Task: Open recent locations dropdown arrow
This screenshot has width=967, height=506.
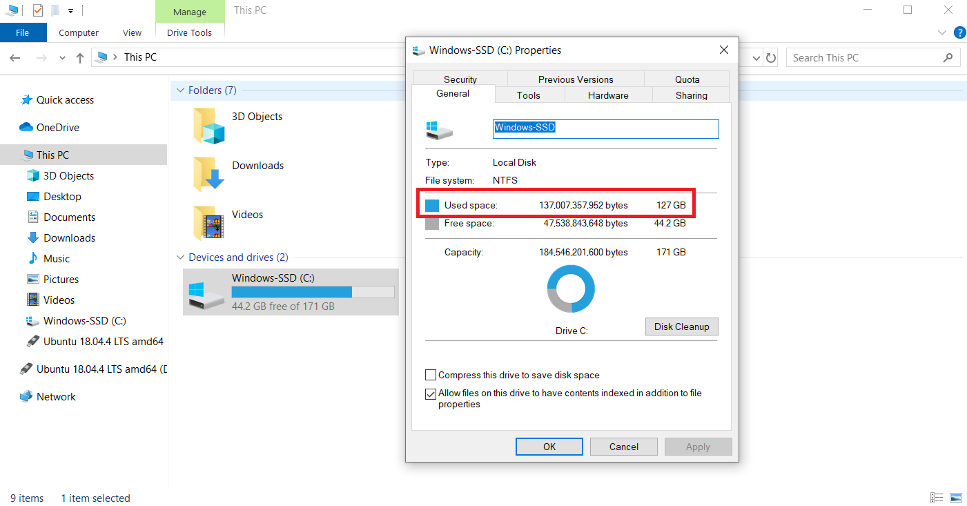Action: tap(63, 58)
